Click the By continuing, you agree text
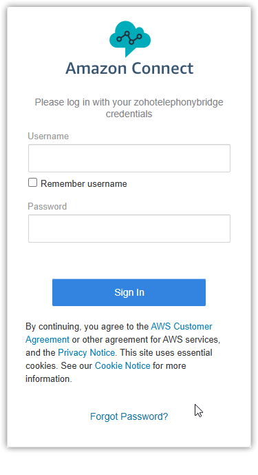This screenshot has height=475, width=258. 74,327
